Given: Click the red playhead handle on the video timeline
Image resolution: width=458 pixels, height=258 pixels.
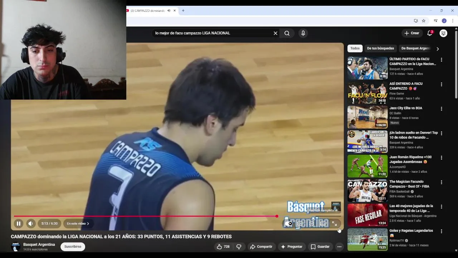Looking at the screenshot, I should [277, 216].
